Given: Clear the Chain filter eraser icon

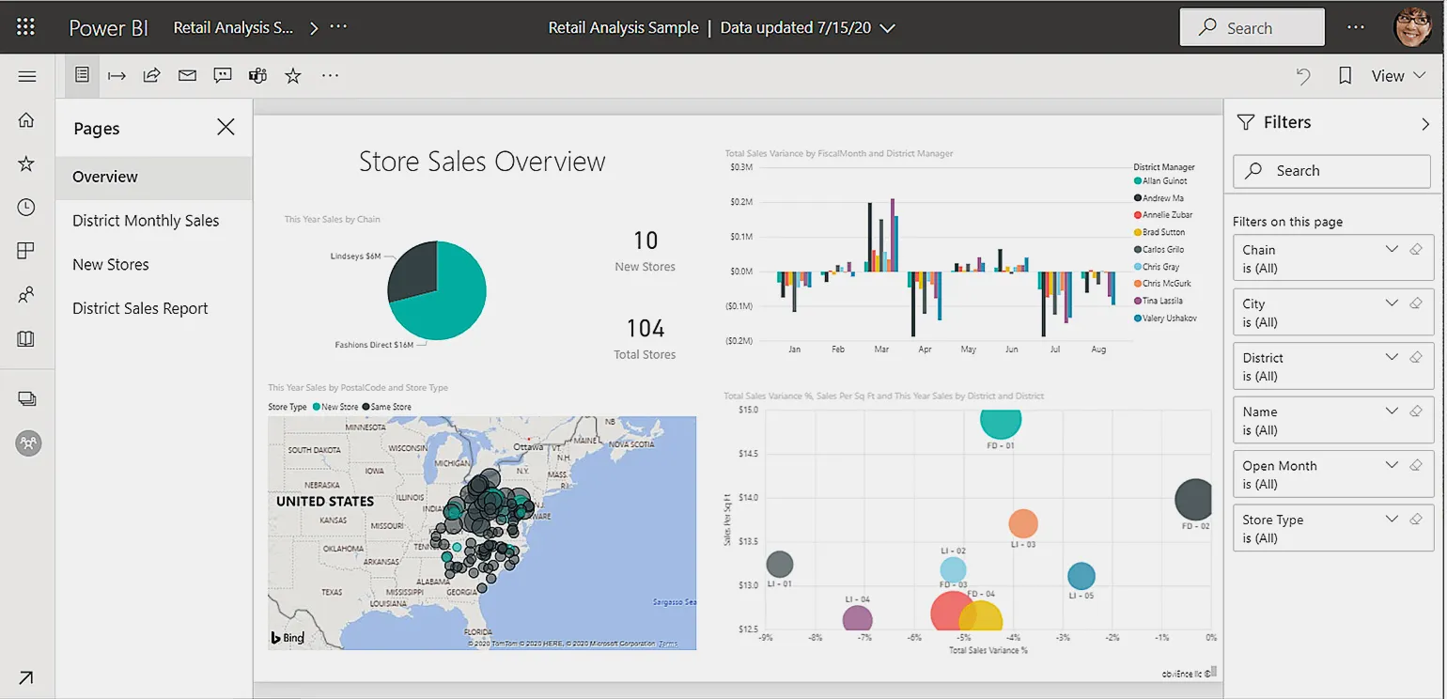Looking at the screenshot, I should pyautogui.click(x=1416, y=250).
